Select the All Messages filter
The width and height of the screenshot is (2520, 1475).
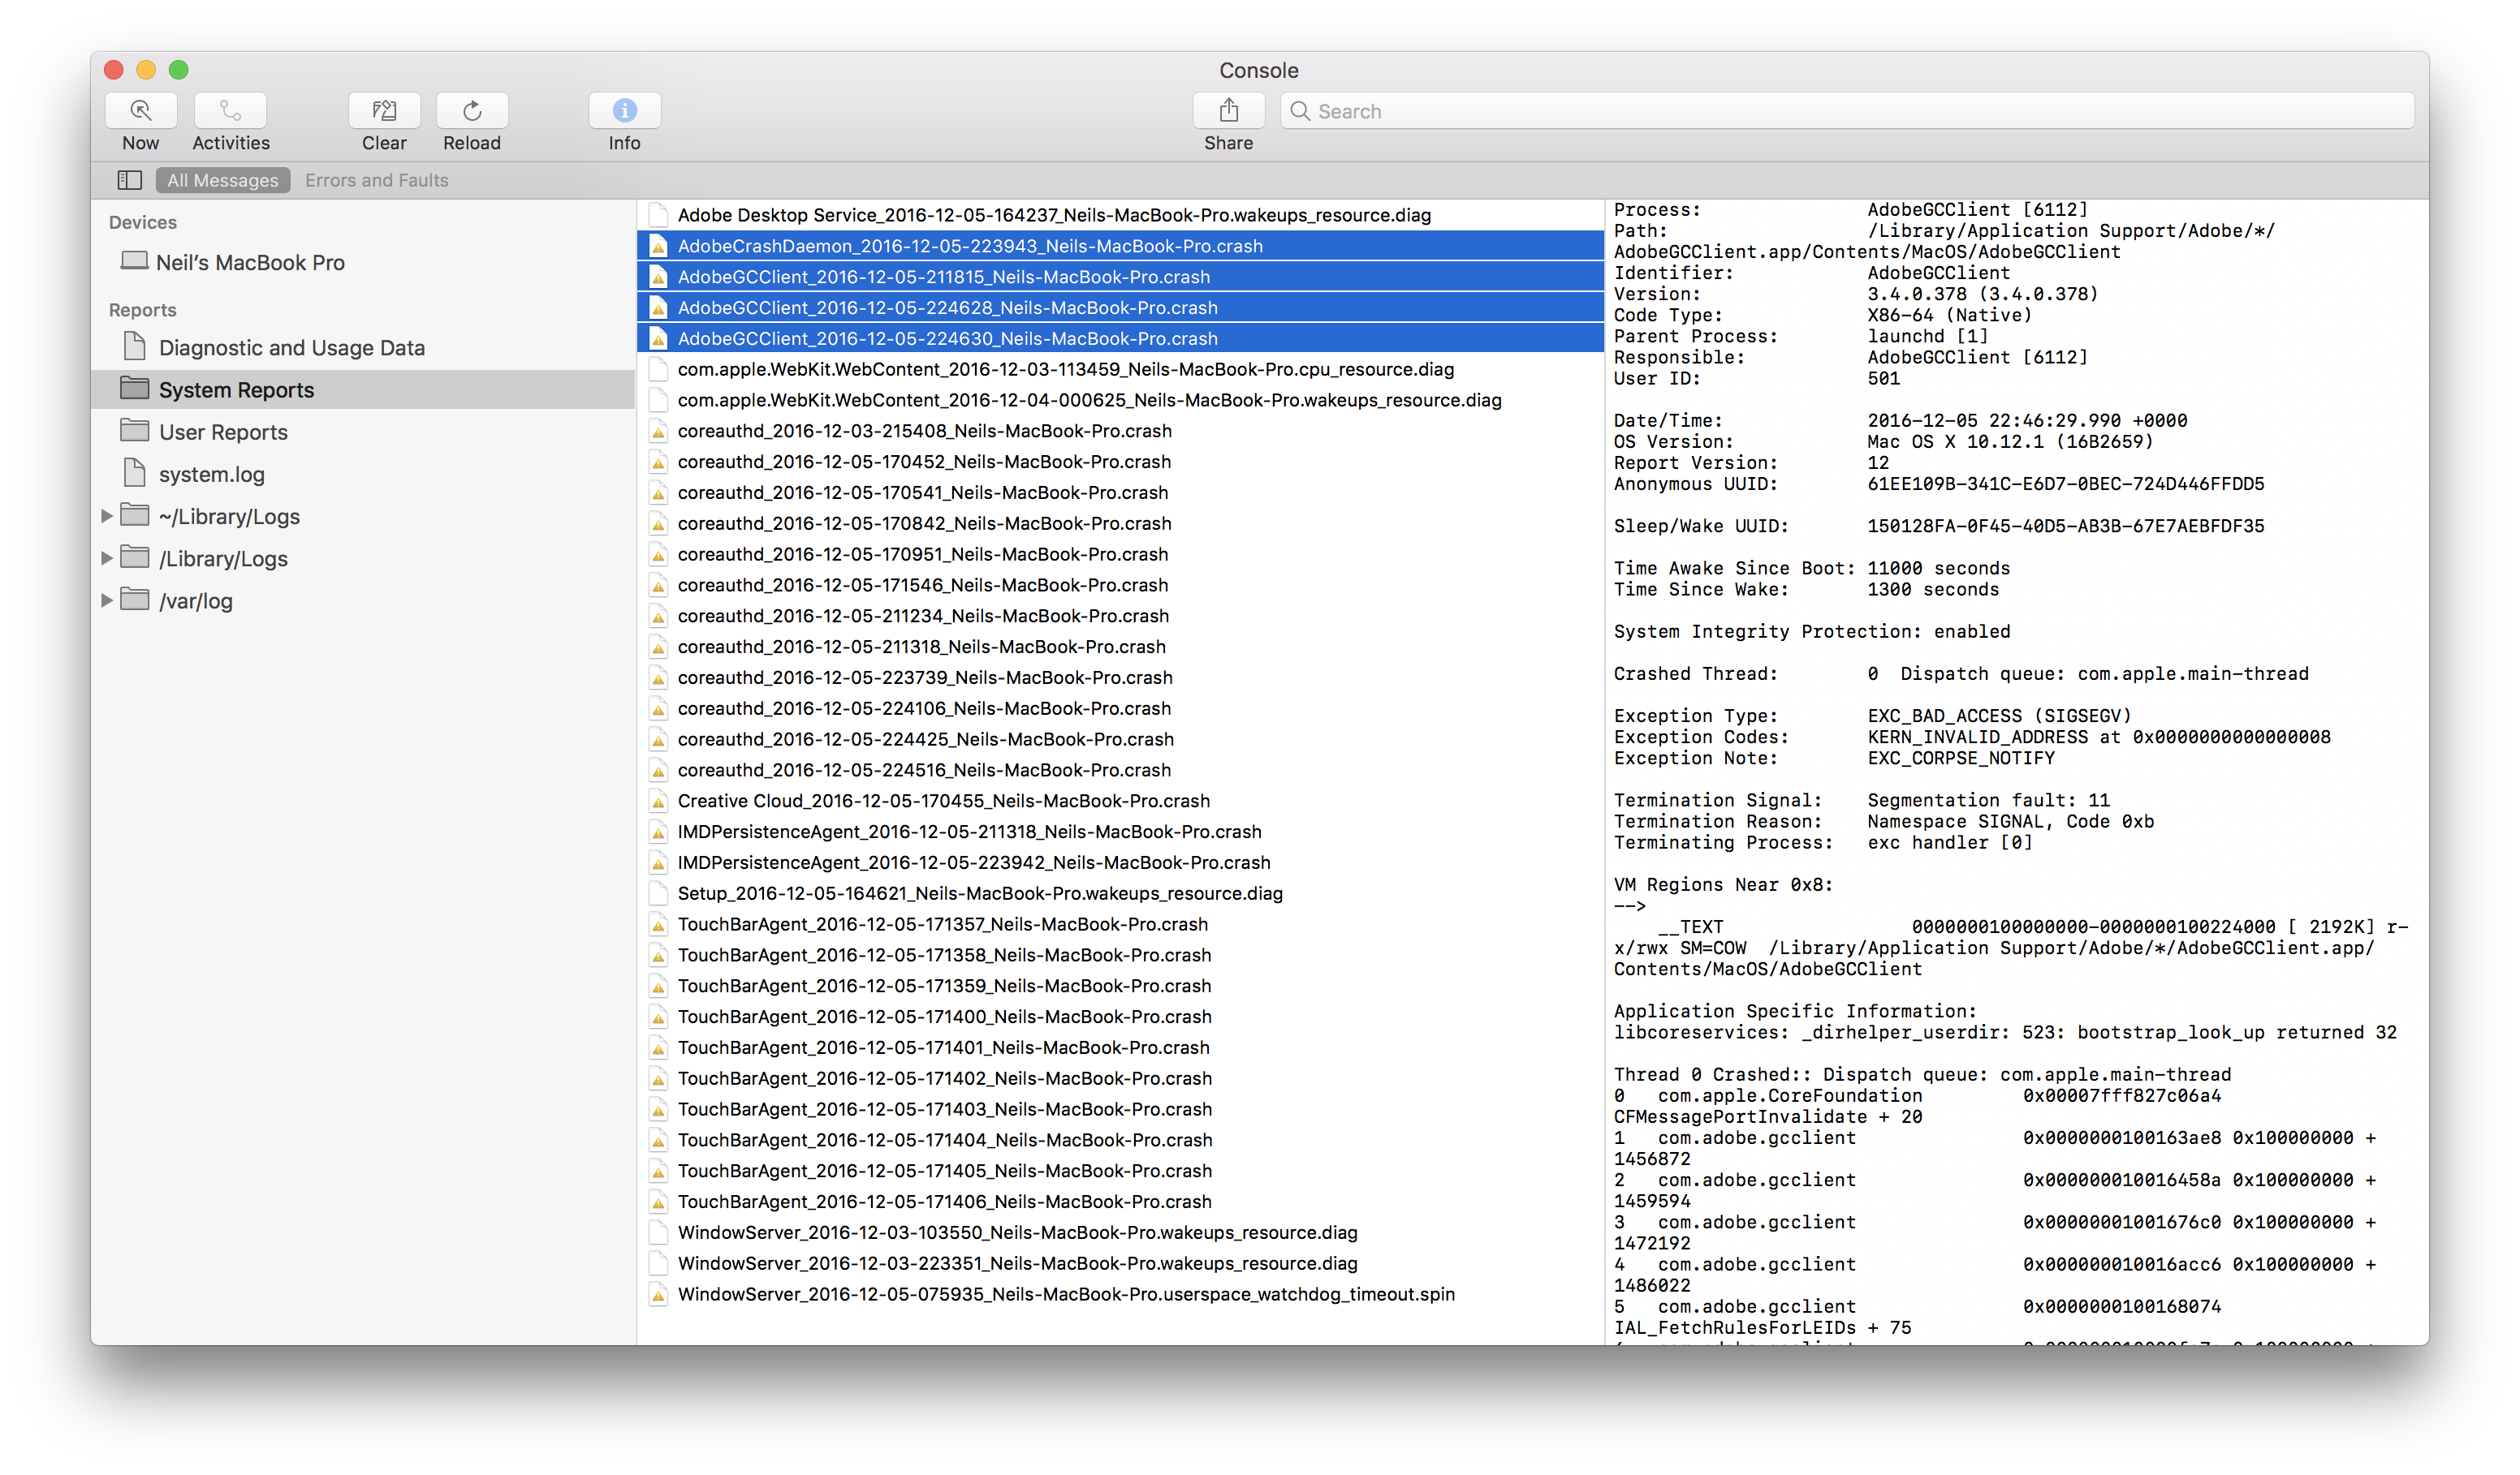coord(222,180)
